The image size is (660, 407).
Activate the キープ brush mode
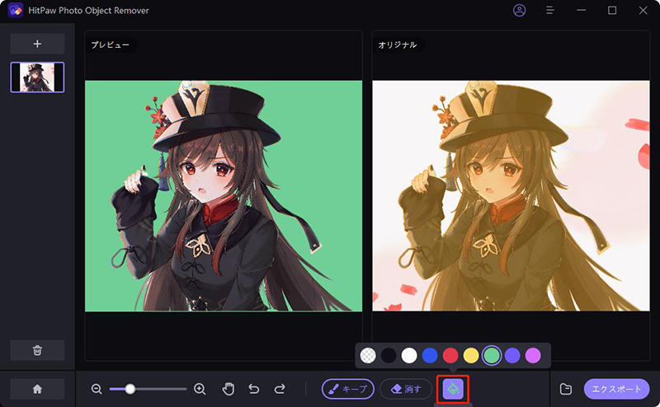tap(347, 389)
